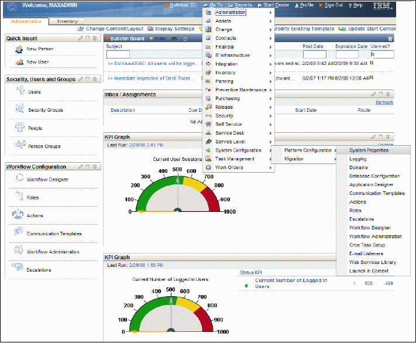
Task: Click the People icon
Action: click(x=20, y=127)
